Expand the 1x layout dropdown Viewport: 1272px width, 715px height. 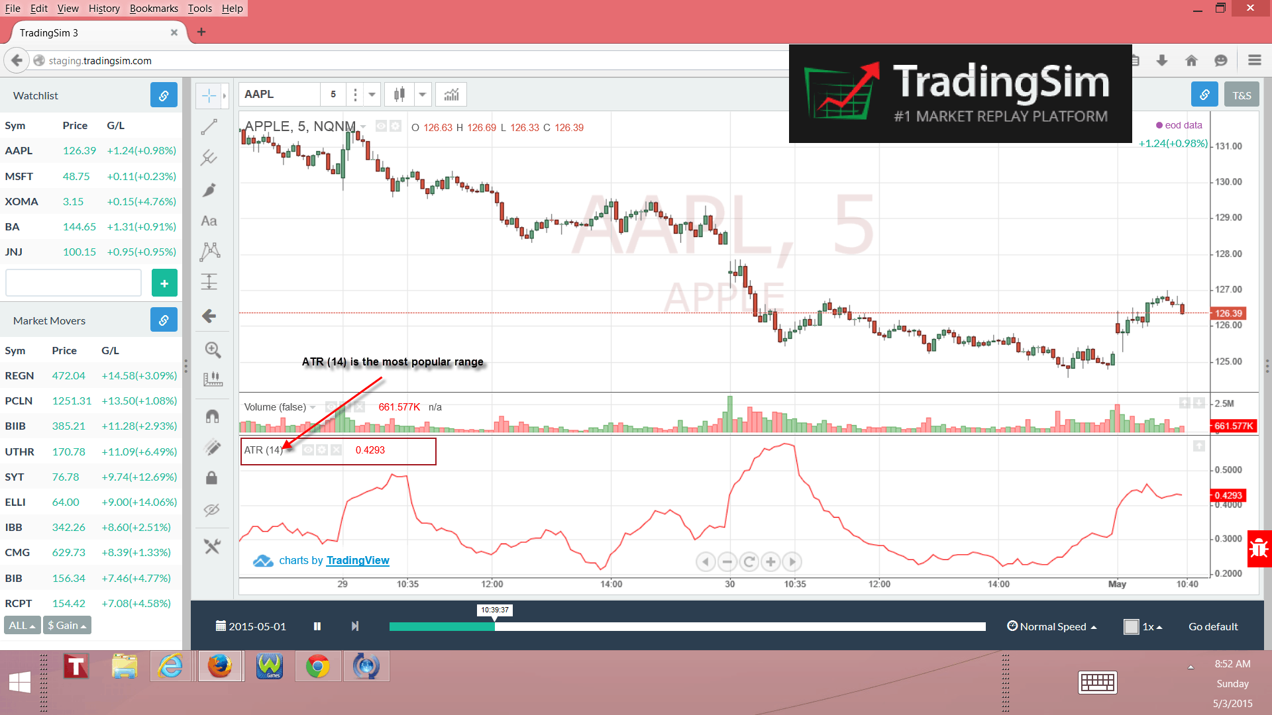coord(1151,626)
